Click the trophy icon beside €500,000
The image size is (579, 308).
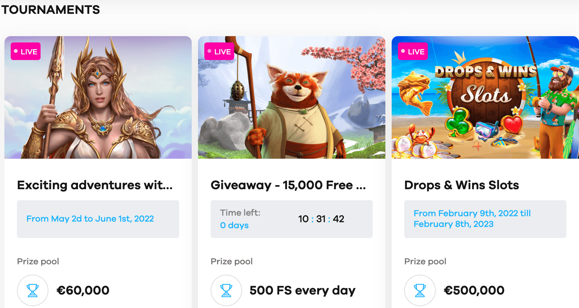420,290
